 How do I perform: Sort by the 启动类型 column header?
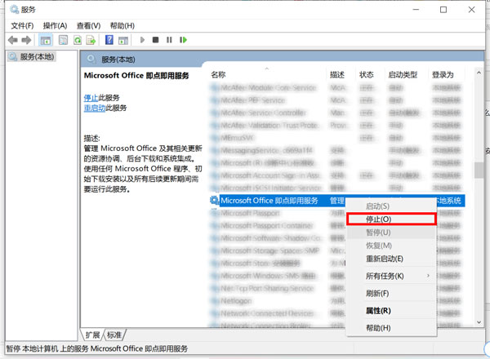(x=405, y=74)
